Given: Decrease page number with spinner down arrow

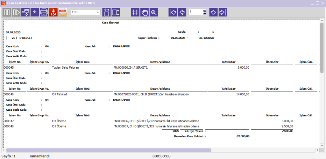Looking at the screenshot, I should [205, 13].
